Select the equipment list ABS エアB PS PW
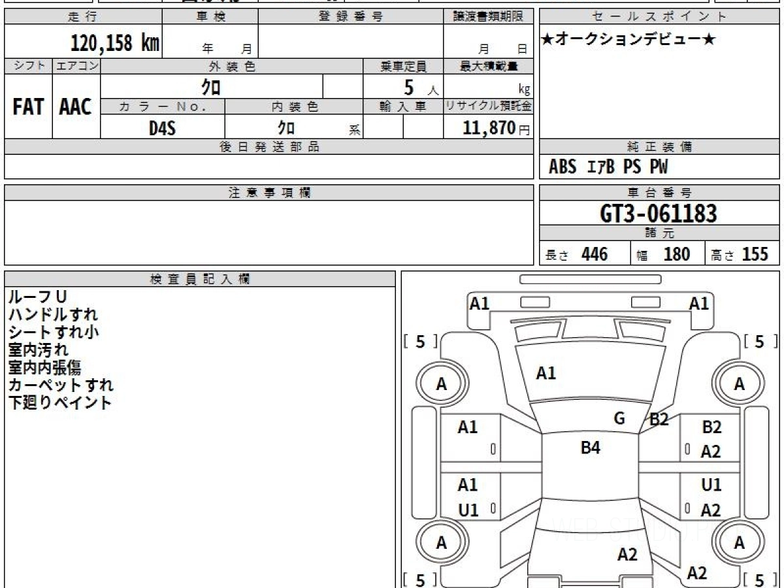The height and width of the screenshot is (588, 784). [x=608, y=167]
